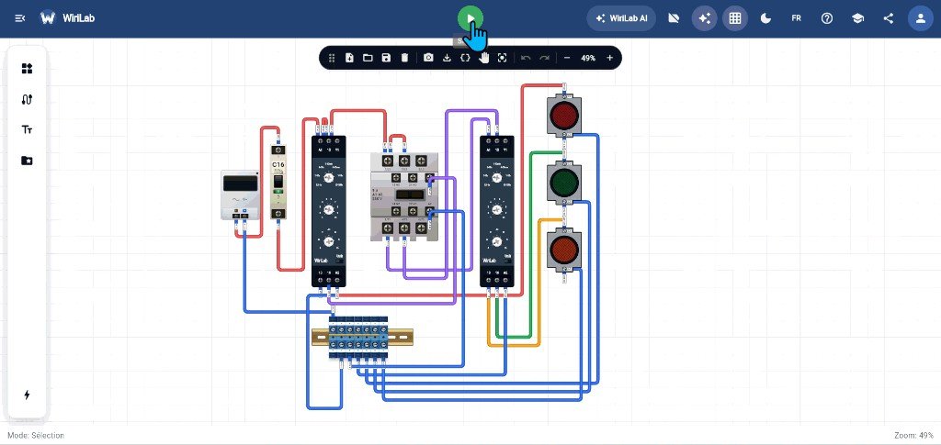Open the components library panel

pos(27,68)
